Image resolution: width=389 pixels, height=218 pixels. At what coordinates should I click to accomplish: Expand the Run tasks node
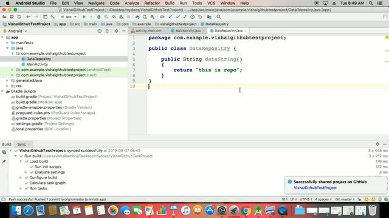pyautogui.click(x=21, y=188)
